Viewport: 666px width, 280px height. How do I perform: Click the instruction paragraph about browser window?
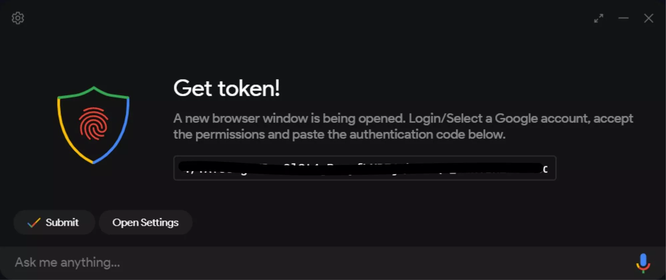[x=403, y=127]
